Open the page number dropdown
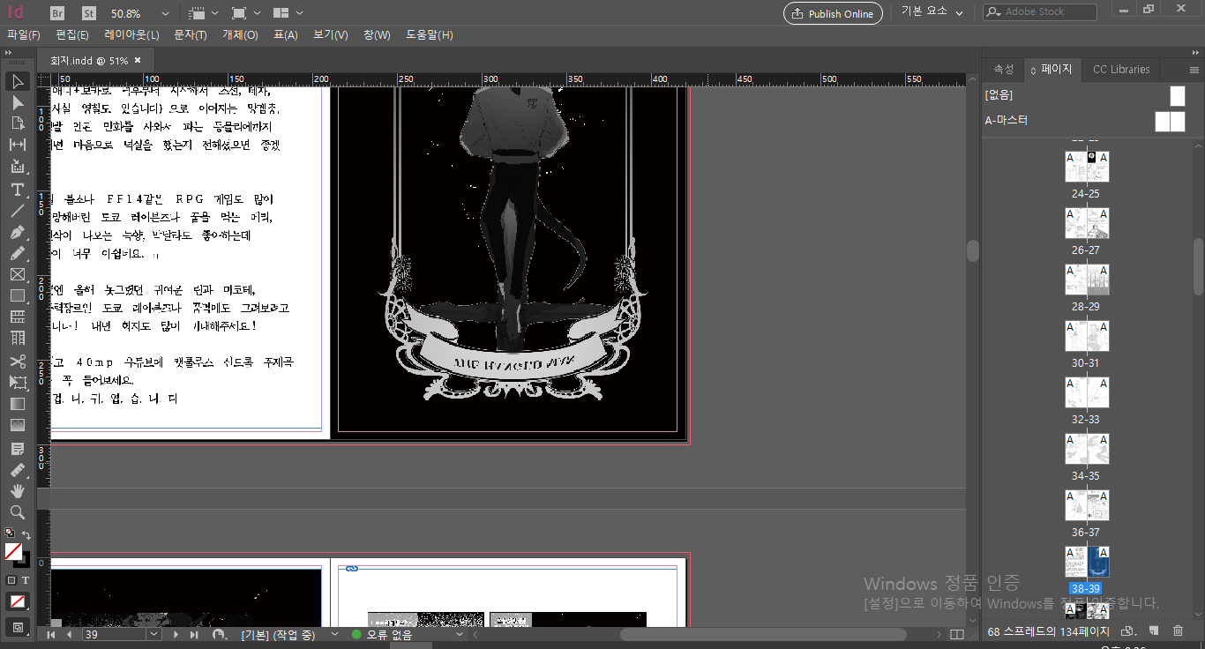 tap(154, 634)
